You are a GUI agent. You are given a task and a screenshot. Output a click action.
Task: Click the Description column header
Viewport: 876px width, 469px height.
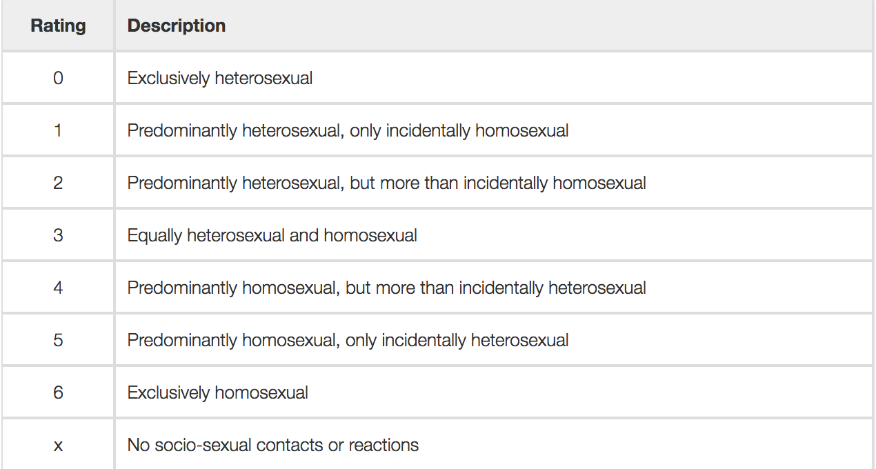[494, 26]
